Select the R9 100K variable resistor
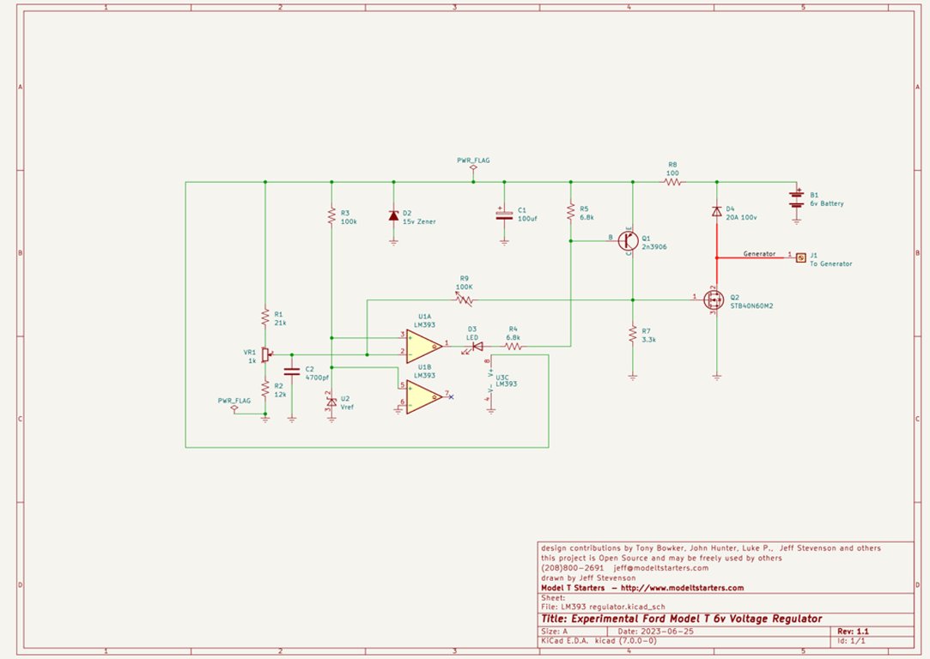The image size is (930, 659). click(x=465, y=299)
